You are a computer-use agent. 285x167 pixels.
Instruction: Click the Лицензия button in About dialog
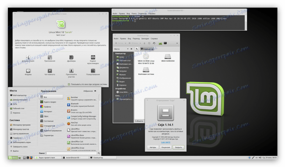(x=165, y=147)
